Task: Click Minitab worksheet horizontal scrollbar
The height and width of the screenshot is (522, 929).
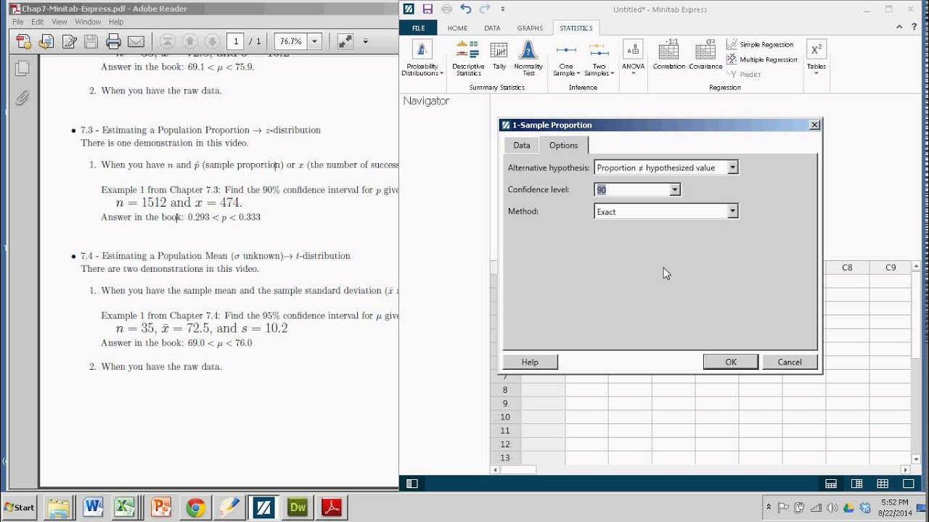Action: pyautogui.click(x=701, y=469)
